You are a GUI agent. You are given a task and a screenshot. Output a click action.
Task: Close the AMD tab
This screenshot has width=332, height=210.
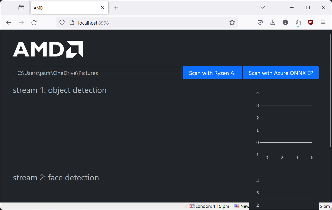[x=103, y=8]
